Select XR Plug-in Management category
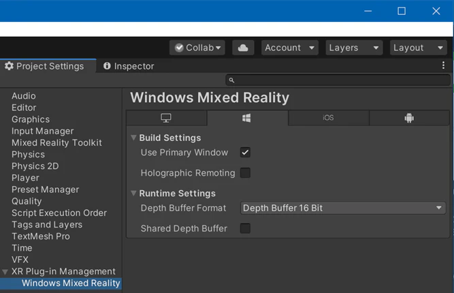 [x=63, y=271]
